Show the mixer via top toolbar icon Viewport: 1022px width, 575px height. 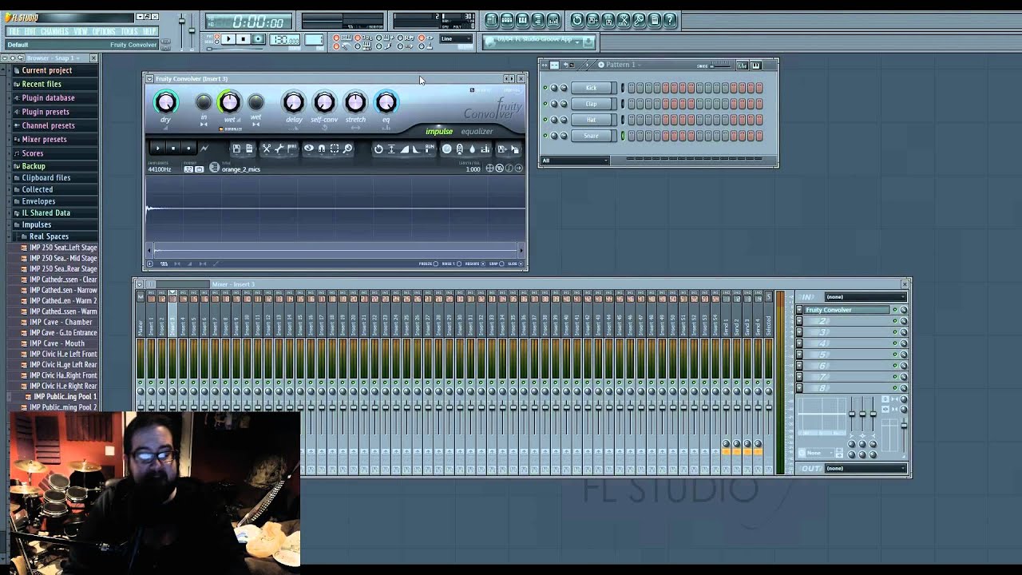553,20
